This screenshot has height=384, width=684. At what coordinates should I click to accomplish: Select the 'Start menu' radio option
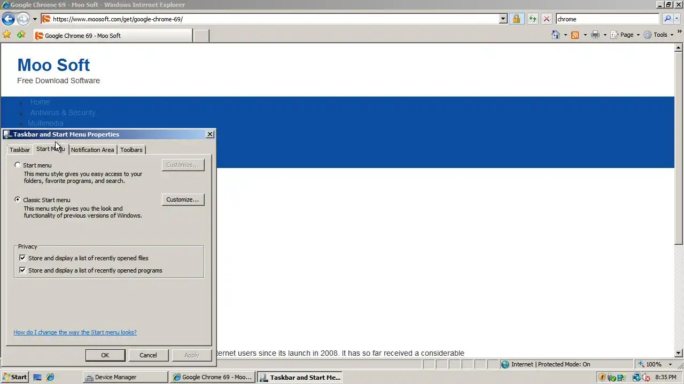point(18,165)
